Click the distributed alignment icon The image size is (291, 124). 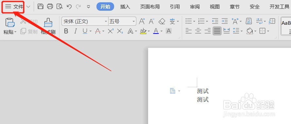coord(227,31)
